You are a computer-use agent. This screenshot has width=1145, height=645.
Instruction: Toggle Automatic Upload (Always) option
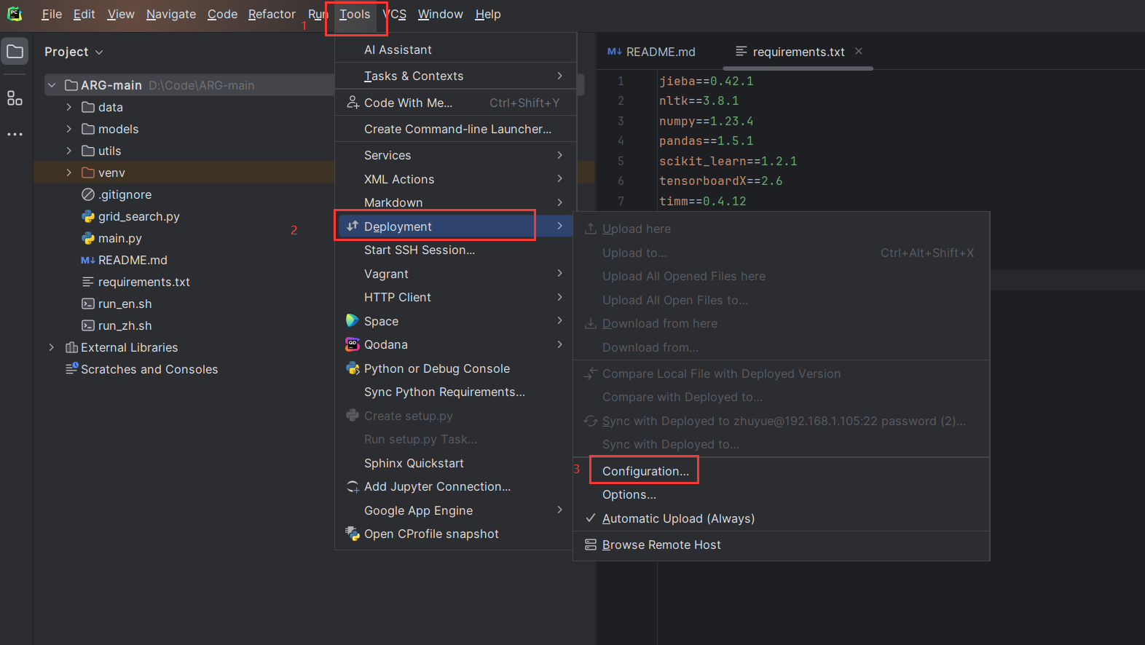678,518
